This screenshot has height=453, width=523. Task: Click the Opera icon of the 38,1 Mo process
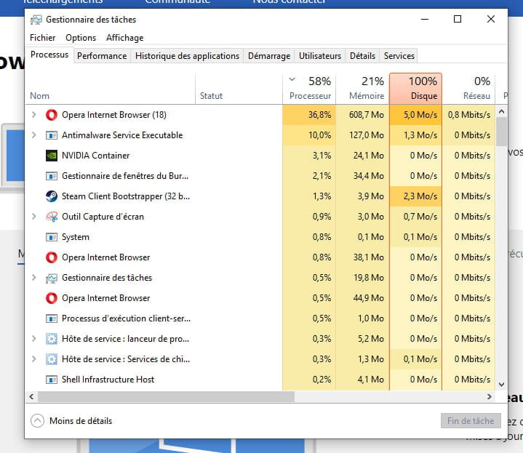click(52, 257)
